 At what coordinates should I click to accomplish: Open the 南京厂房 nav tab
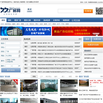[18, 20]
